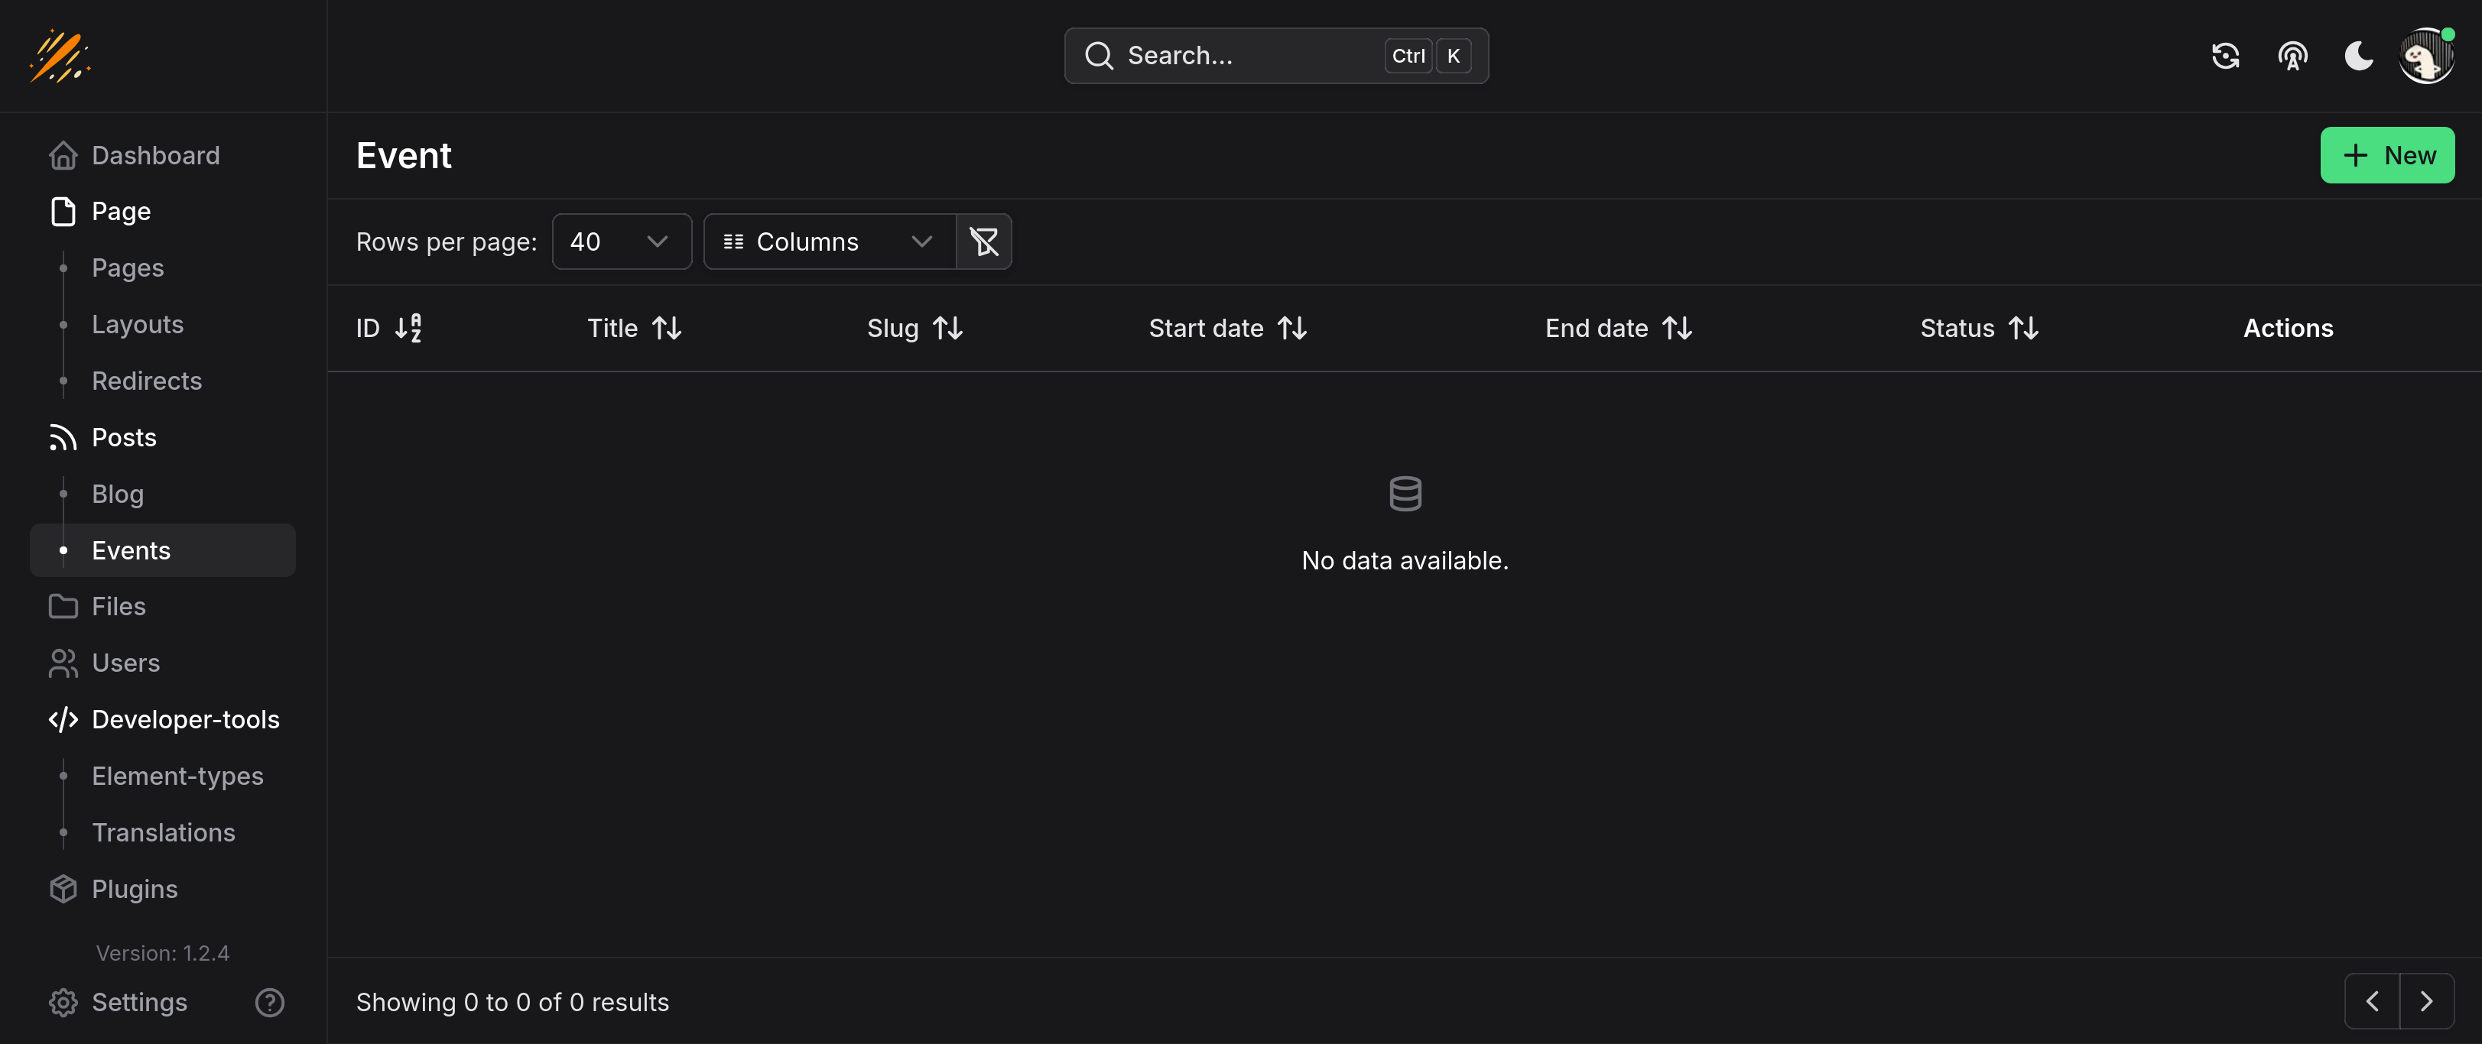Toggle sort order on Status column
2482x1044 pixels.
[x=2023, y=329]
